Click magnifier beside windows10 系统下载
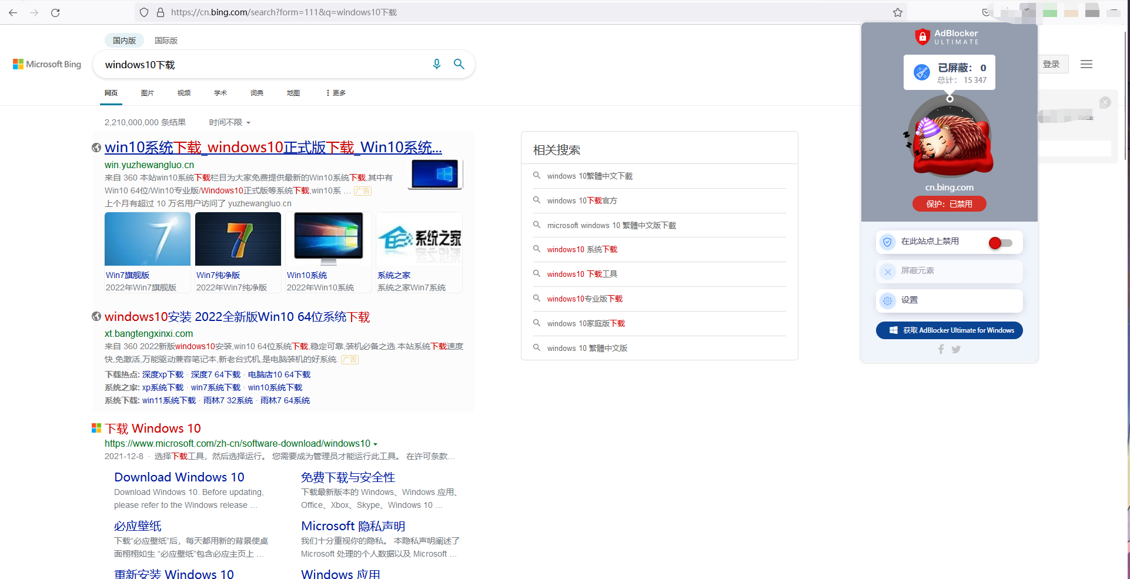 (x=537, y=249)
